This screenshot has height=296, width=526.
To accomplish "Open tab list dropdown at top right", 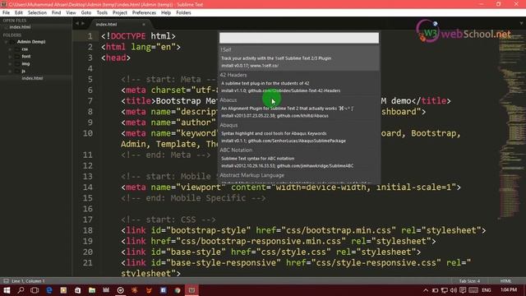I will pos(521,24).
